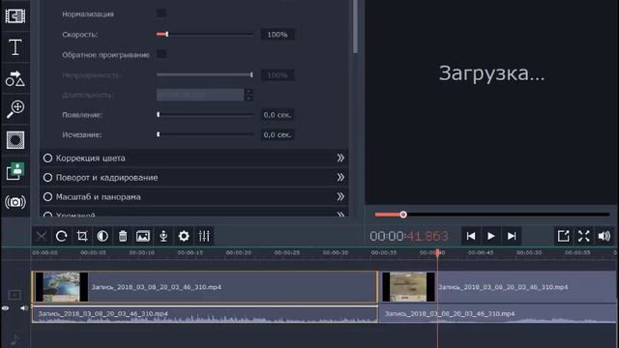Click the properties panel scrollbar
The image size is (619, 348).
(x=355, y=27)
